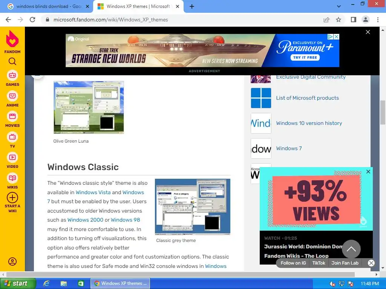This screenshot has height=289, width=386.
Task: Click the security alert tray icon
Action: [x=351, y=284]
